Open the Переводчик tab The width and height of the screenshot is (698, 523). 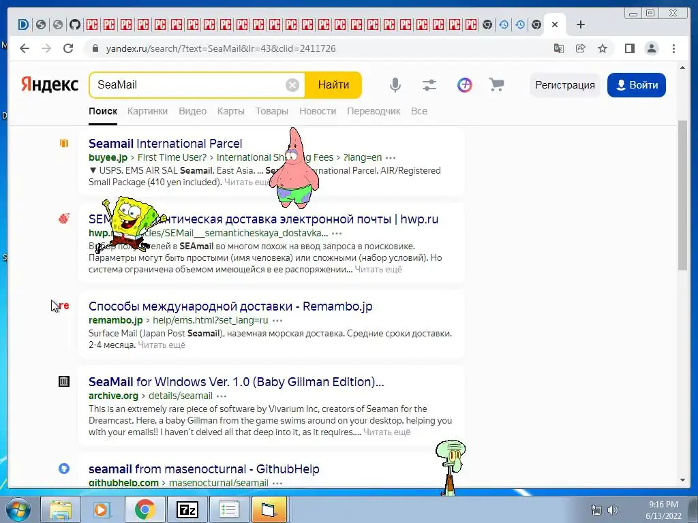tap(374, 111)
